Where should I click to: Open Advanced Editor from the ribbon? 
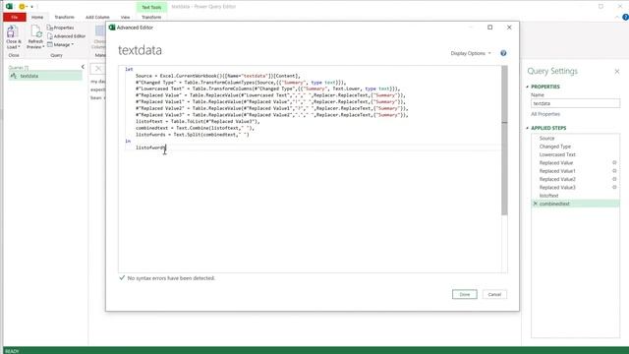[x=66, y=36]
